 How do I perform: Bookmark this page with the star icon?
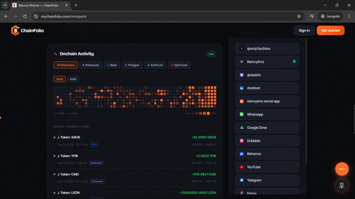click(299, 16)
